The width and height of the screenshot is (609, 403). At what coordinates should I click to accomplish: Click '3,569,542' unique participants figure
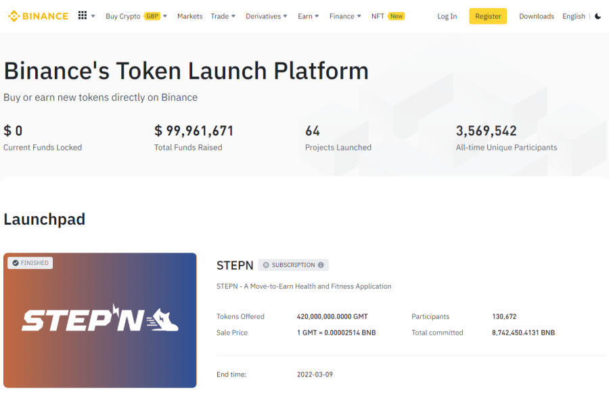pos(487,131)
